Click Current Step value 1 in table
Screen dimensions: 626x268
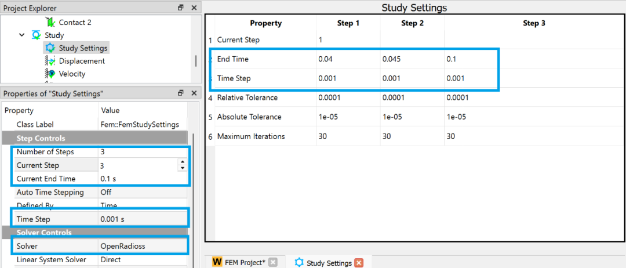348,40
